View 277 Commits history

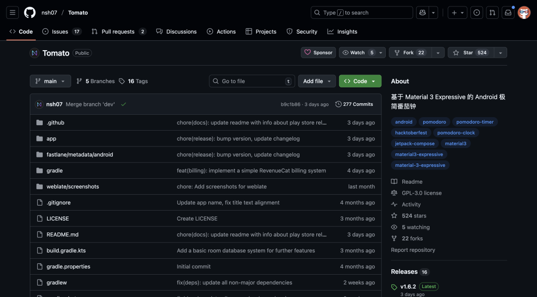click(354, 104)
